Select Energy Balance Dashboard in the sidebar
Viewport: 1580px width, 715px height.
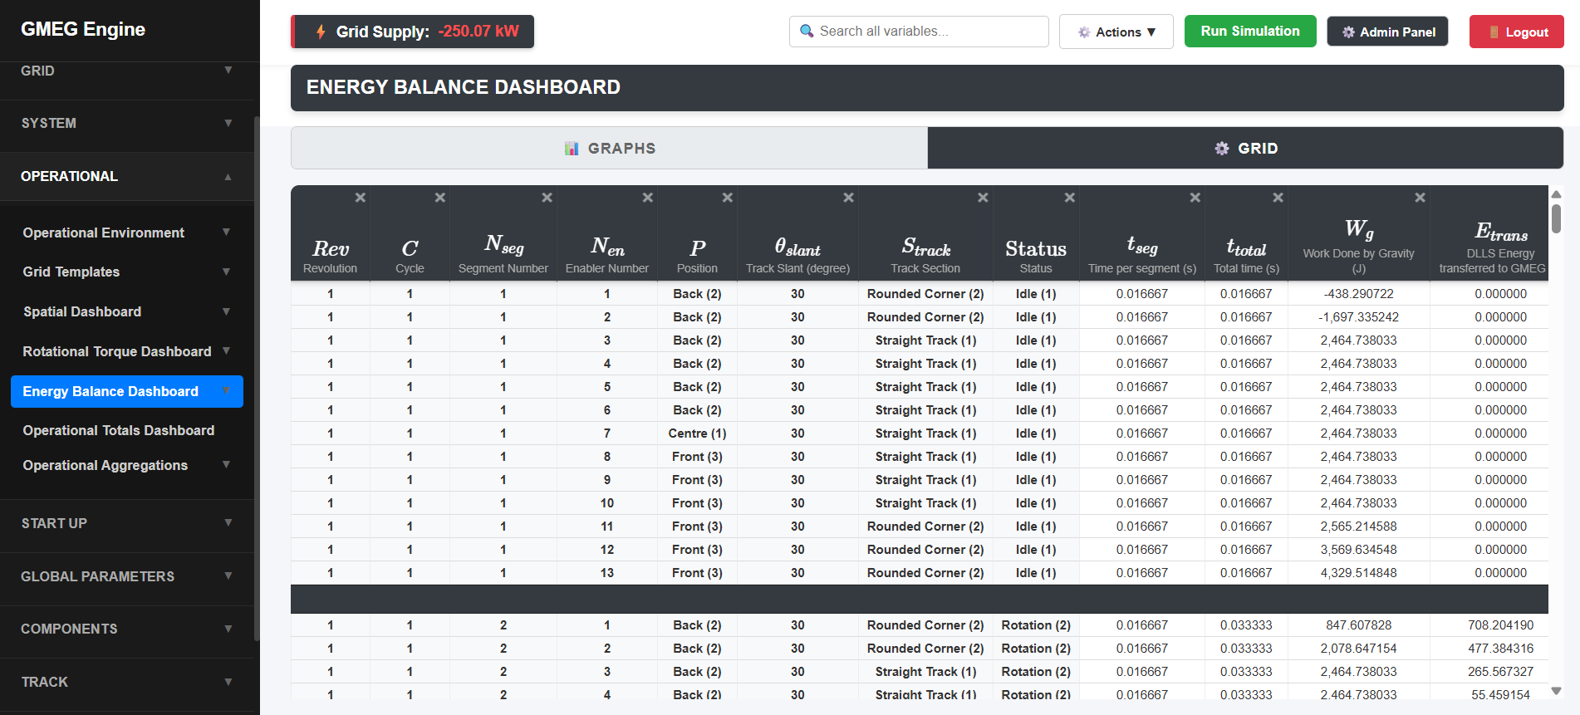(x=127, y=391)
